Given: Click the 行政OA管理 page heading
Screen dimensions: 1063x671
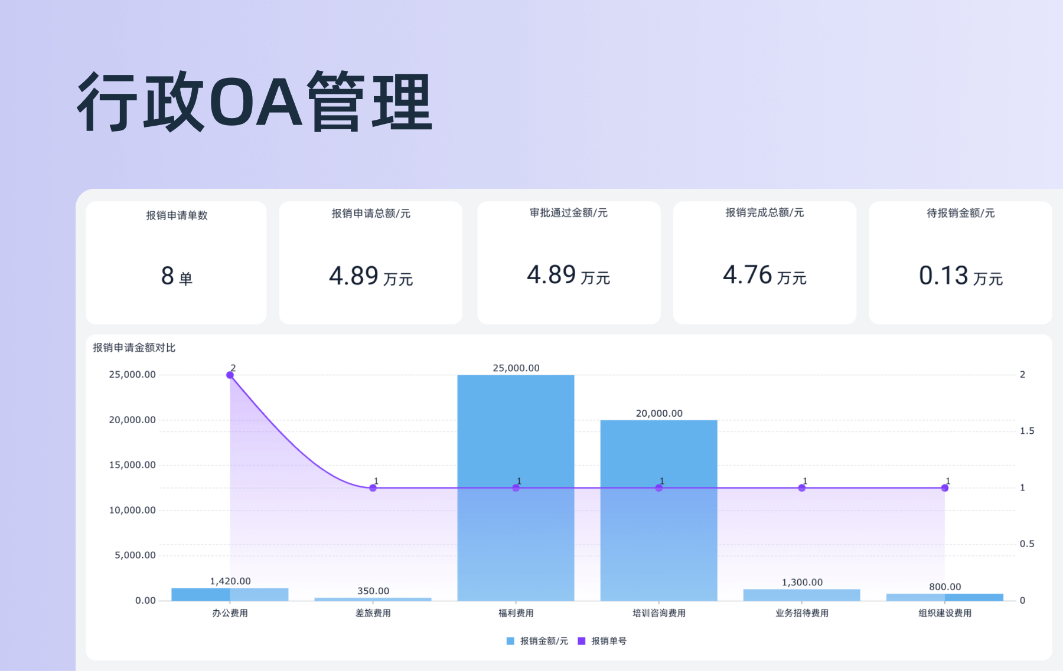Looking at the screenshot, I should 255,102.
